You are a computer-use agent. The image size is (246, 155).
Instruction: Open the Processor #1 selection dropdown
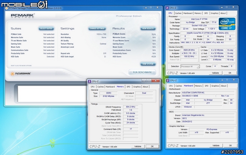coord(190,67)
